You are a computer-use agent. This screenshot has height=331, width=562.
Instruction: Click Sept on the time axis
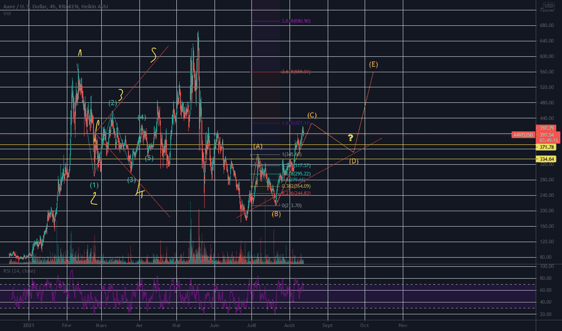click(x=327, y=325)
